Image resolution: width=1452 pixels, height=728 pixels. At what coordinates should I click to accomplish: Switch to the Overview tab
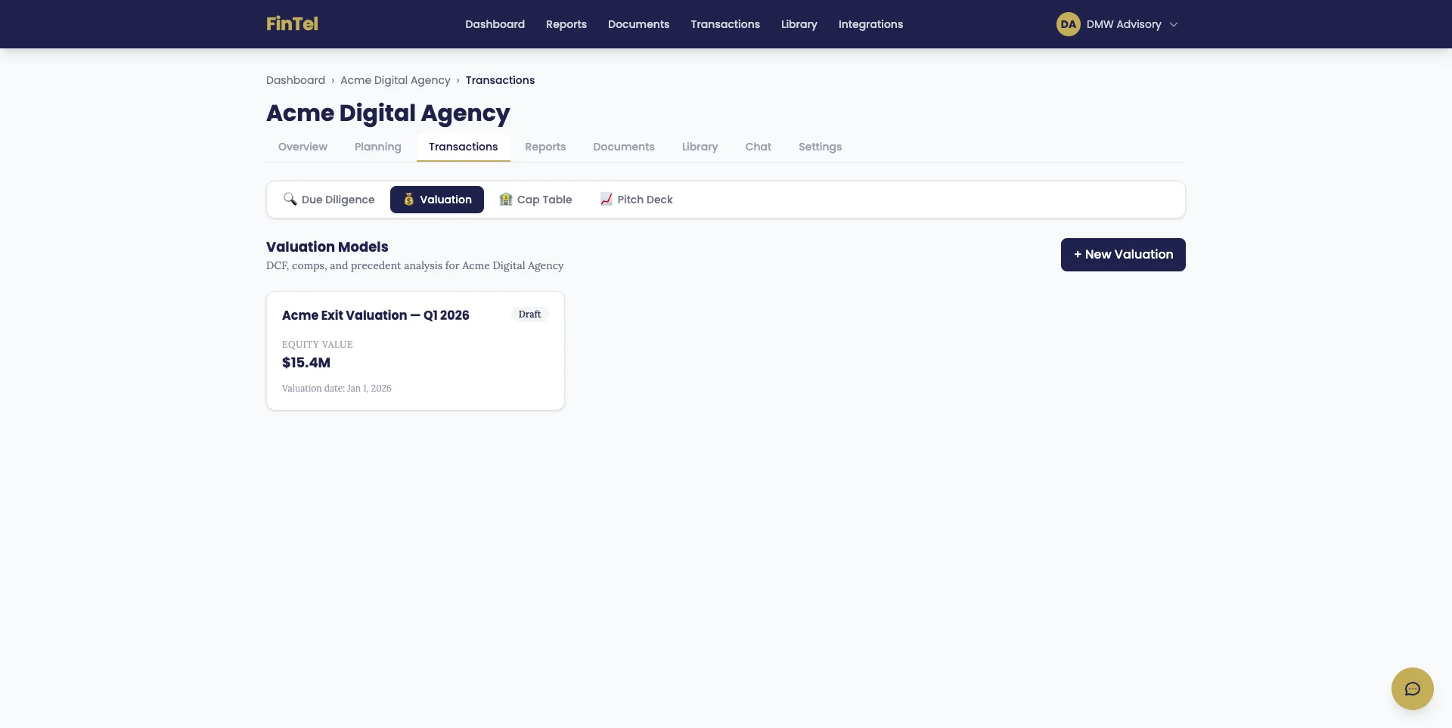[302, 147]
